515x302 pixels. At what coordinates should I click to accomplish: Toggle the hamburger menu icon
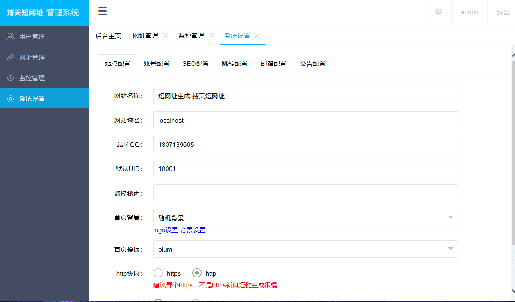coord(102,11)
